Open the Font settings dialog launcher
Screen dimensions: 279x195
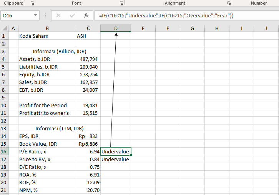(121, 3)
